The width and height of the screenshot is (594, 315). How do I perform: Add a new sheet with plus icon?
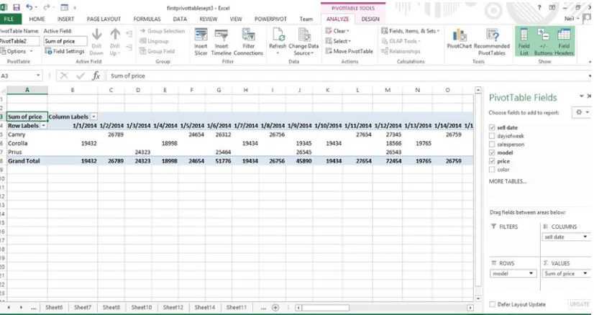tap(275, 307)
